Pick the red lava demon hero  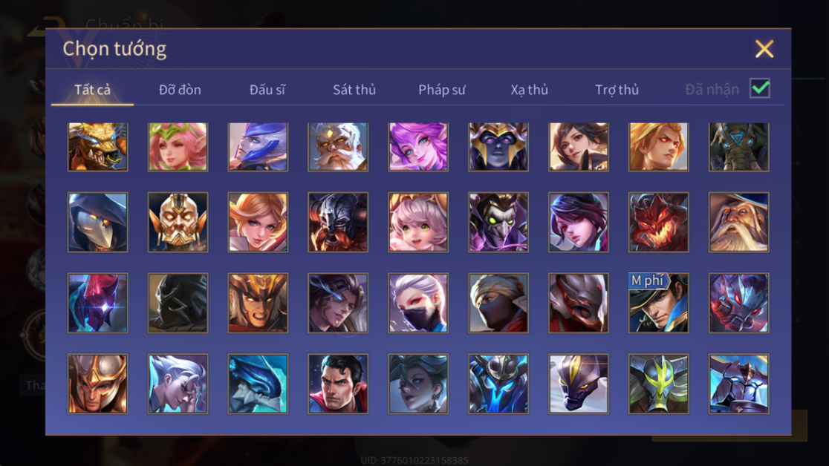click(x=658, y=222)
